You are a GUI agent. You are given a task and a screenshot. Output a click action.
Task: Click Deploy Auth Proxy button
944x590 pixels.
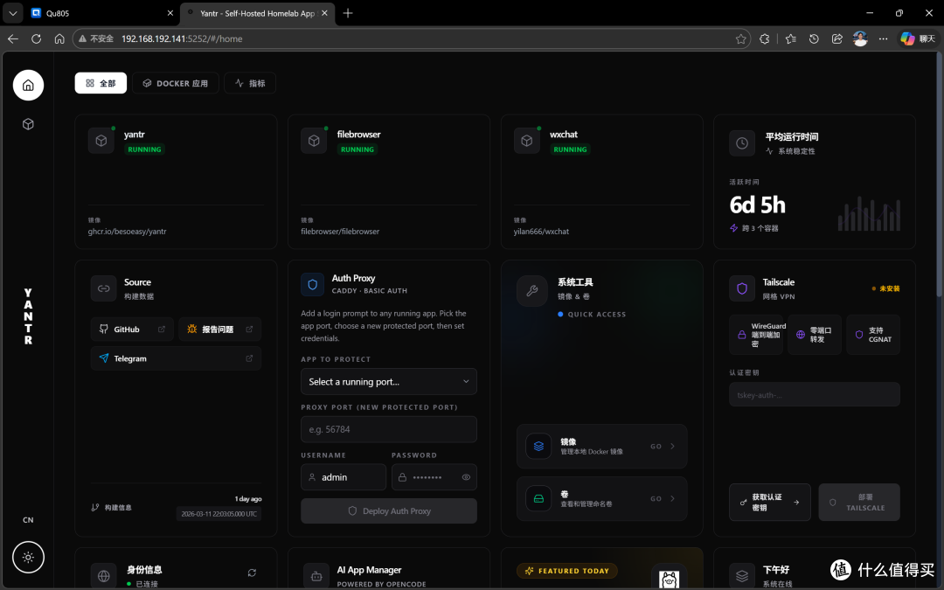389,511
